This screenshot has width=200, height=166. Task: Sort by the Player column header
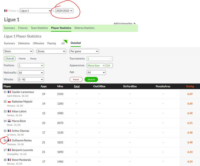[x=7, y=87]
